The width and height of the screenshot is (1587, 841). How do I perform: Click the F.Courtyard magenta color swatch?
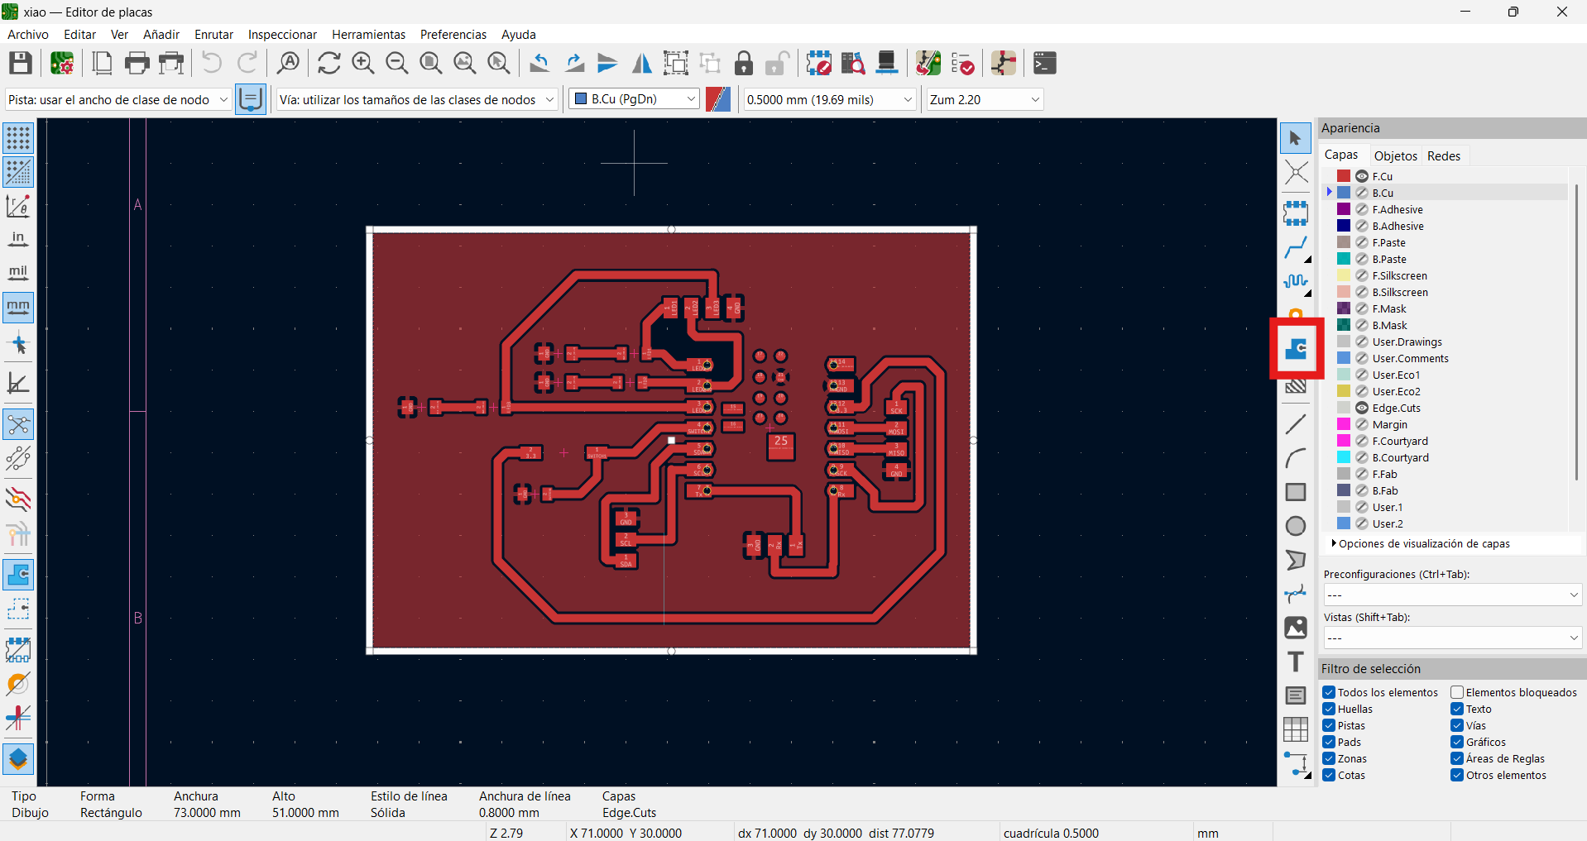click(x=1344, y=441)
